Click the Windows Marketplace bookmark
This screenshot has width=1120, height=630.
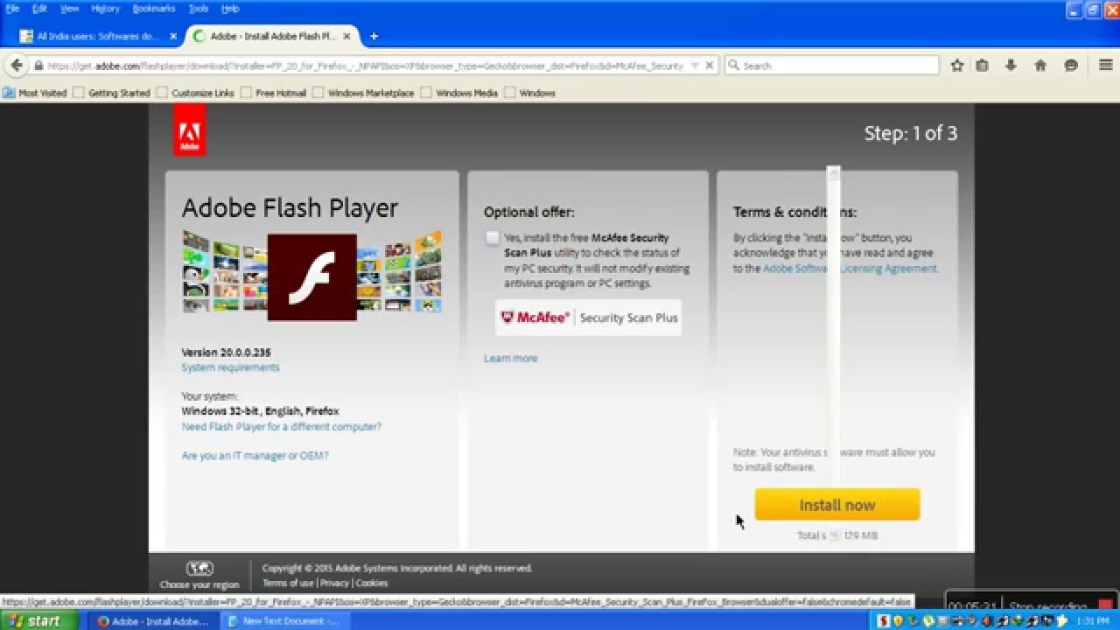(x=363, y=93)
